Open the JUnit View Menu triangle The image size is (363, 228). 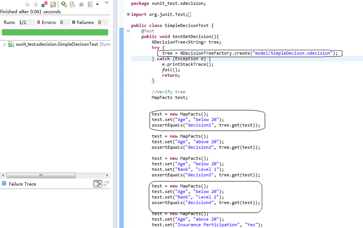click(107, 3)
